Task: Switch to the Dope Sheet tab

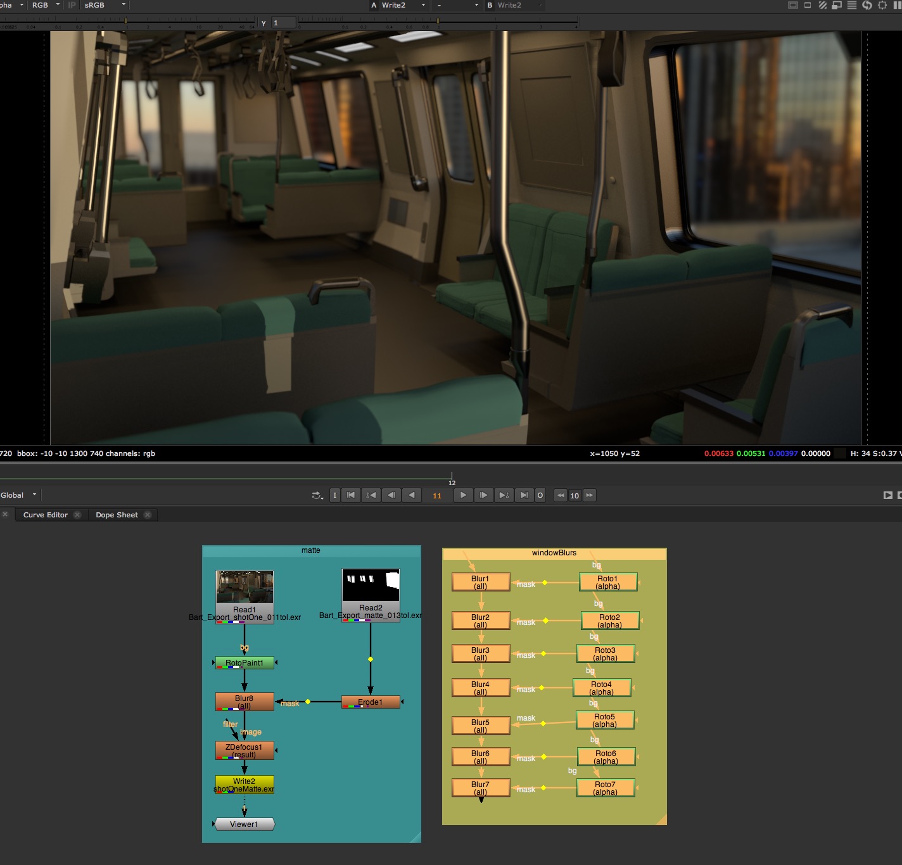Action: coord(117,515)
